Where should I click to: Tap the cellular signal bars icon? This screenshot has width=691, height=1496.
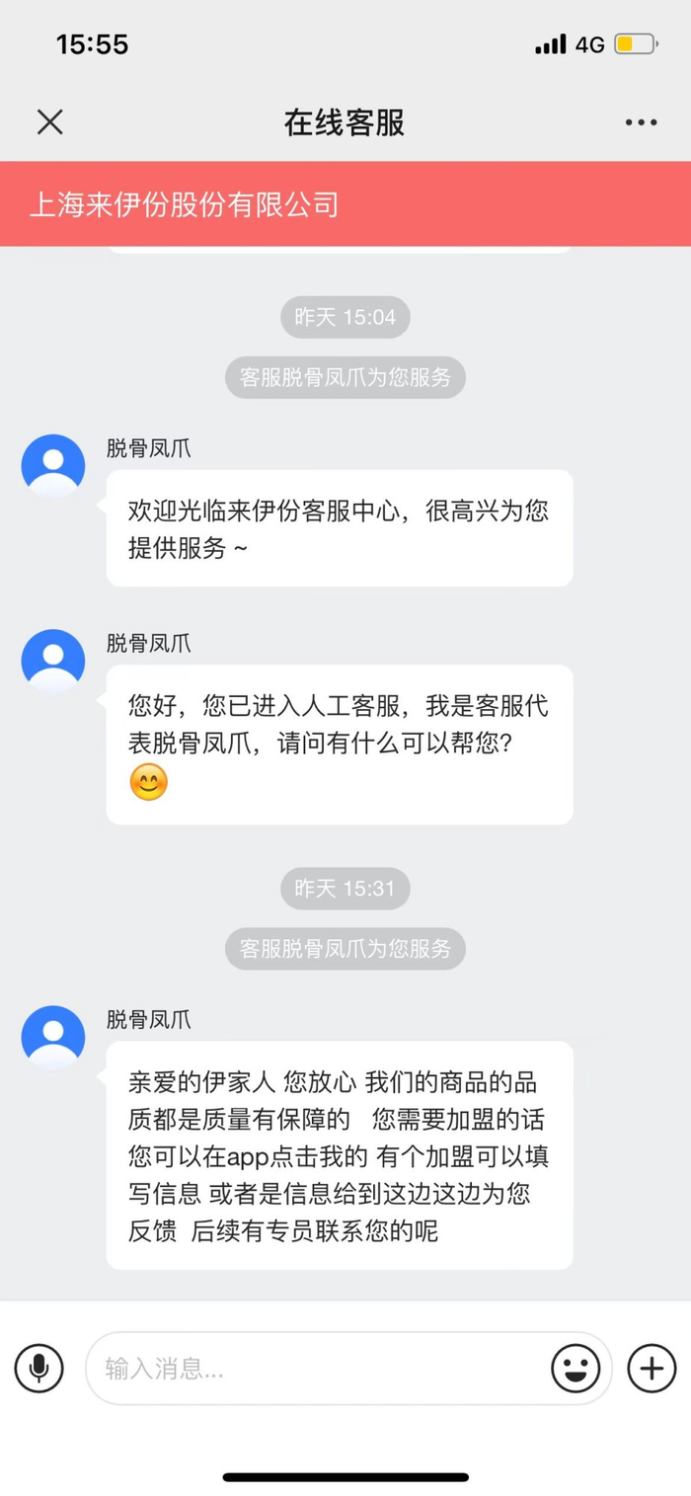point(550,43)
